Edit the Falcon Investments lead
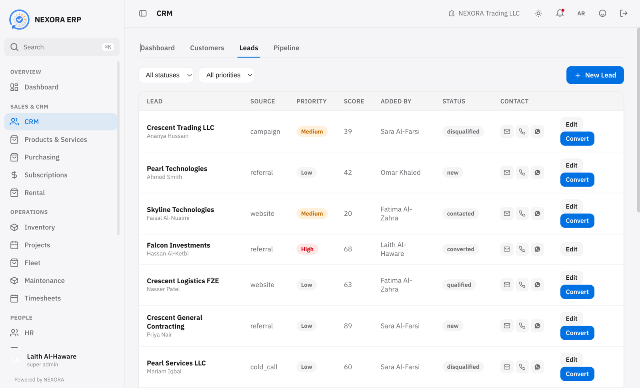This screenshot has width=640, height=388. [572, 249]
